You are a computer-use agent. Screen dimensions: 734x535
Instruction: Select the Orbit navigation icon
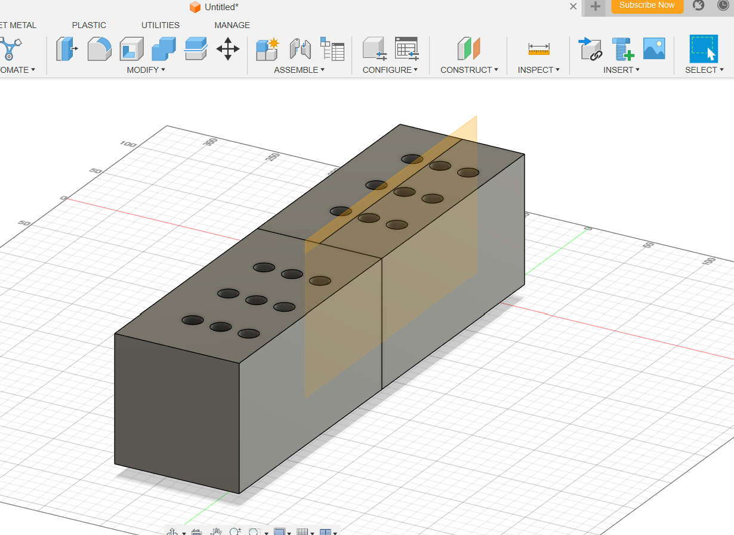[x=172, y=531]
